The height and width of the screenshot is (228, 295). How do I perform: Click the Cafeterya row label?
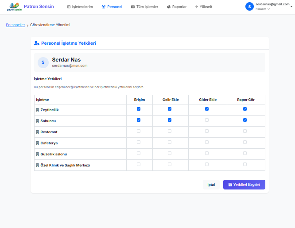click(x=49, y=143)
